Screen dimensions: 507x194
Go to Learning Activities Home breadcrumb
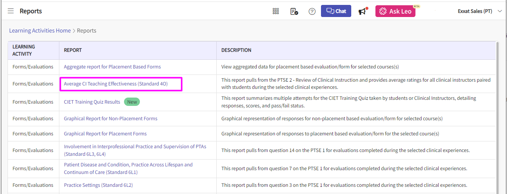pyautogui.click(x=40, y=31)
